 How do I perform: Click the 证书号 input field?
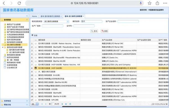(x=84, y=26)
